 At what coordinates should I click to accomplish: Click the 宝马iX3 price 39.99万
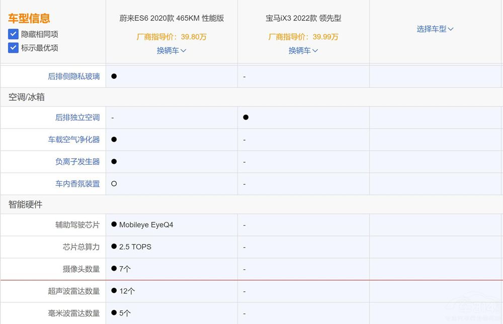pyautogui.click(x=303, y=37)
